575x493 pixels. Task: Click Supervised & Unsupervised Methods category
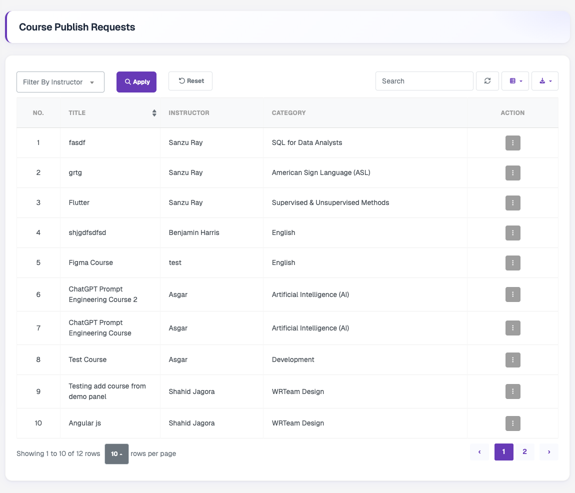[330, 202]
